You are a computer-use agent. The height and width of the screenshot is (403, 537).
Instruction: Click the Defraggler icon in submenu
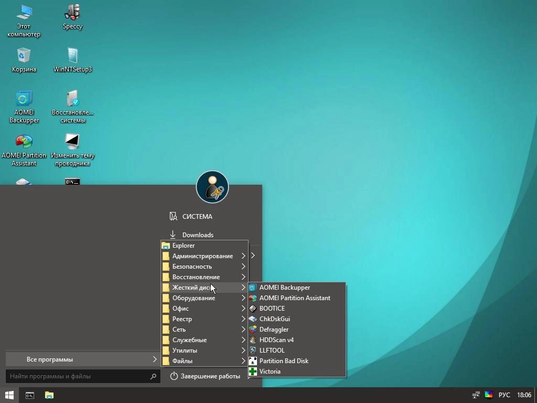tap(253, 330)
